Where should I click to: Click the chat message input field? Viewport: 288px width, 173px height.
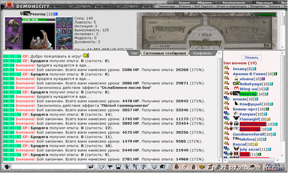coord(49,167)
